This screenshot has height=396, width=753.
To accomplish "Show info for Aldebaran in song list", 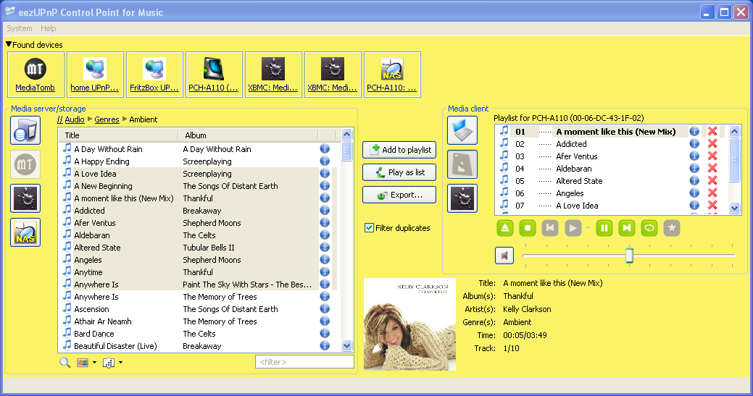I will pos(325,235).
